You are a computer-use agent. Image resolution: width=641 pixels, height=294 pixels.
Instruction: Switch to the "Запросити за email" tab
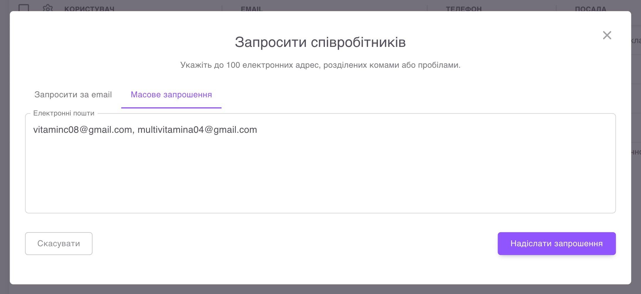click(x=73, y=94)
